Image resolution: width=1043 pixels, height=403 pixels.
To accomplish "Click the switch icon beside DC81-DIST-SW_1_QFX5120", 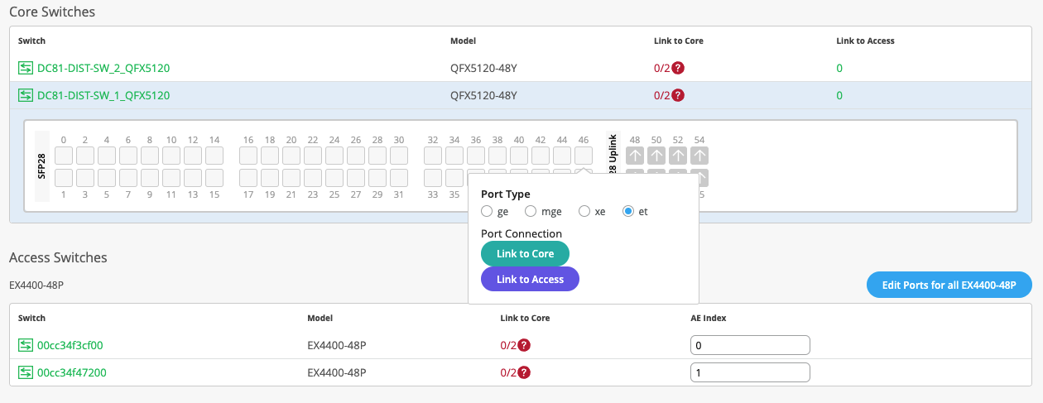I will (26, 95).
